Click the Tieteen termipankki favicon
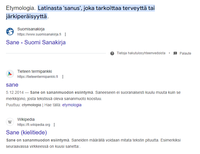This screenshot has height=154, width=200. [x=10, y=74]
